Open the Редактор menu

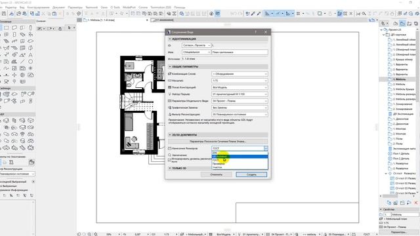tap(11, 7)
